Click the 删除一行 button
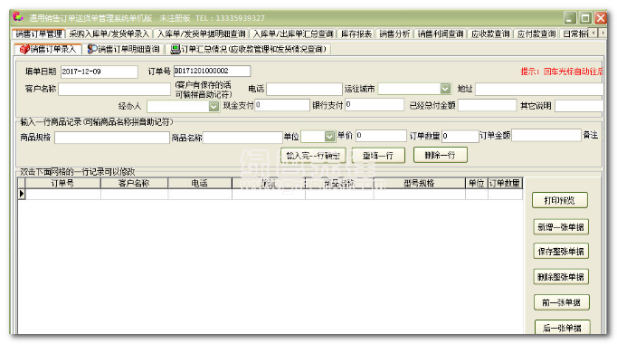The width and height of the screenshot is (617, 344). click(441, 155)
